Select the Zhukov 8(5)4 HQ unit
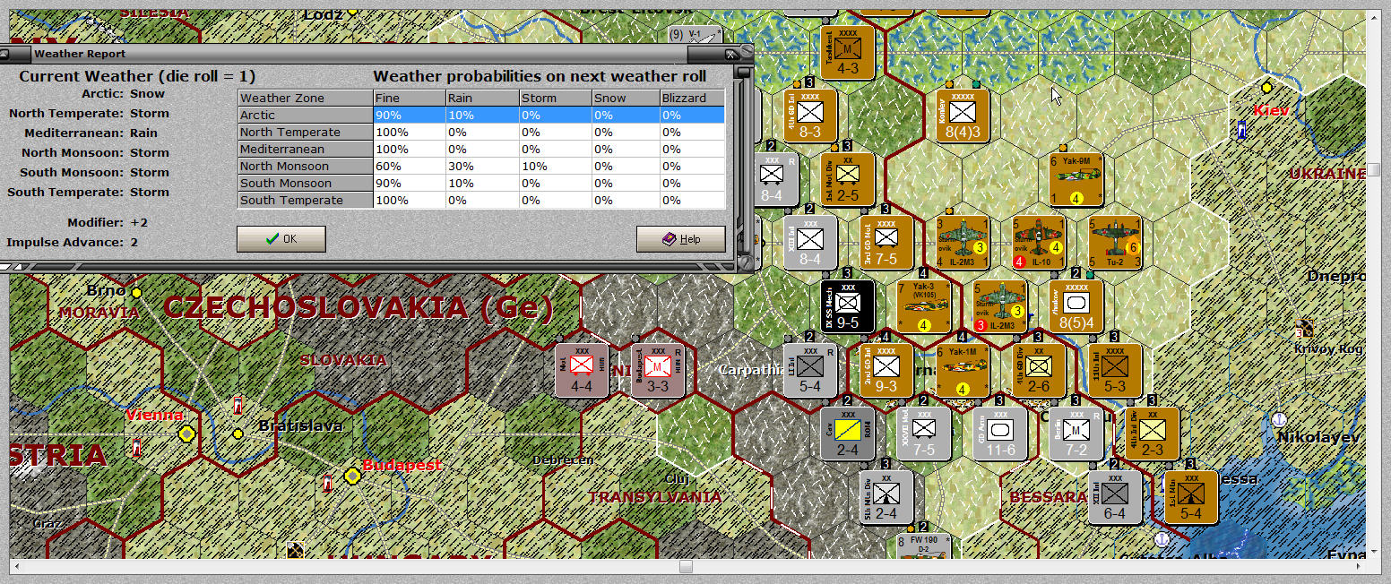Screen dimensions: 1391x584 tap(1076, 306)
